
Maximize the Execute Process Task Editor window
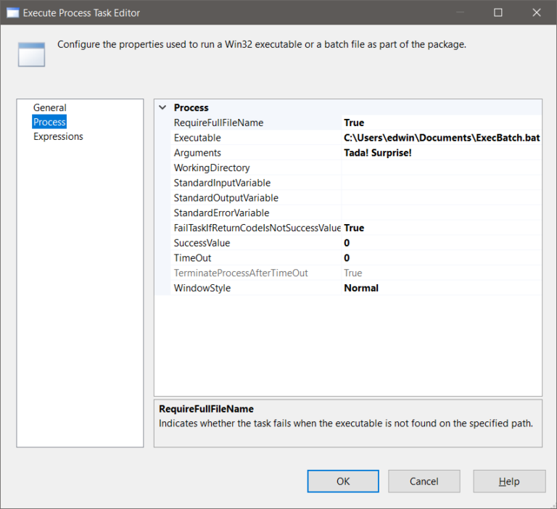(498, 13)
